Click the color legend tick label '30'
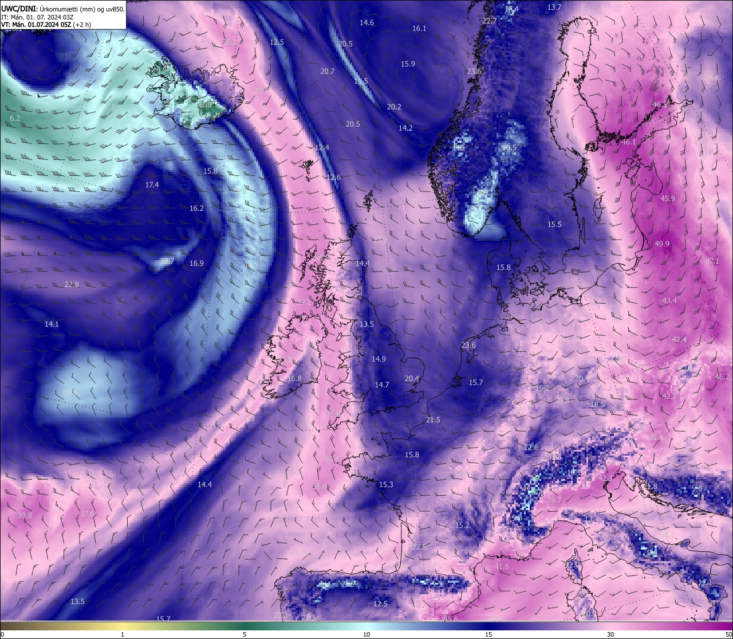This screenshot has height=639, width=733. point(610,634)
